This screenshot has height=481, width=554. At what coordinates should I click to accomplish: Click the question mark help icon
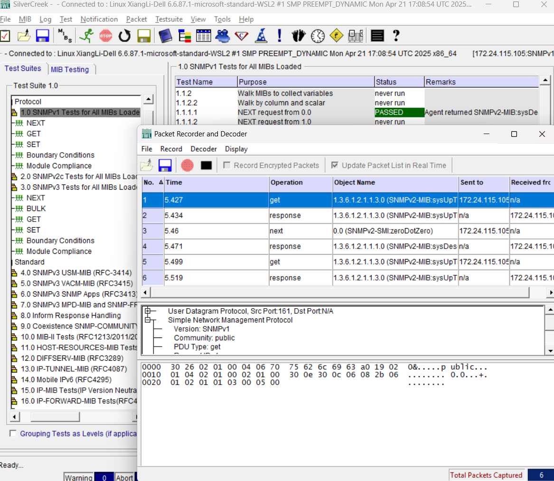[x=396, y=36]
